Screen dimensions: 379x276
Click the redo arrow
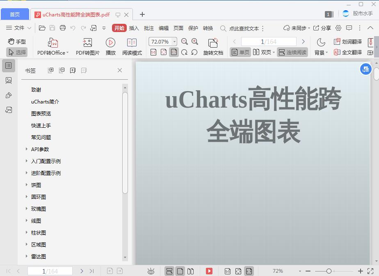click(83, 28)
